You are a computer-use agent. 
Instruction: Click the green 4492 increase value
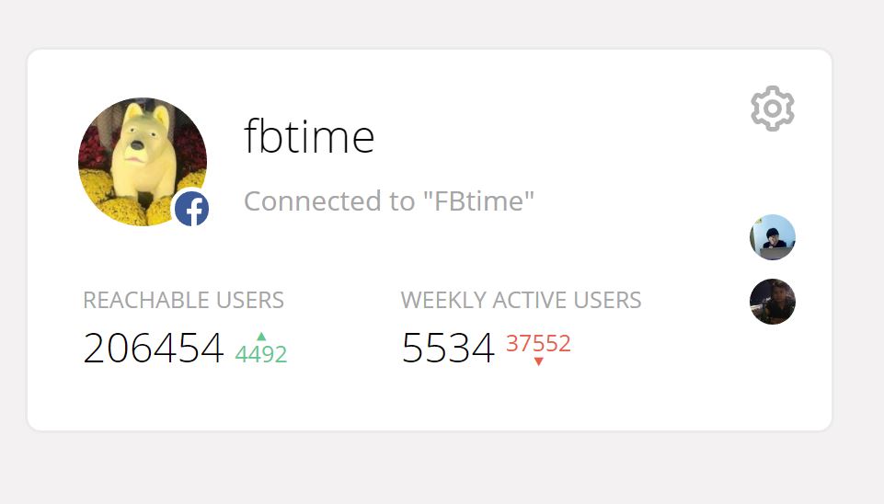point(261,354)
